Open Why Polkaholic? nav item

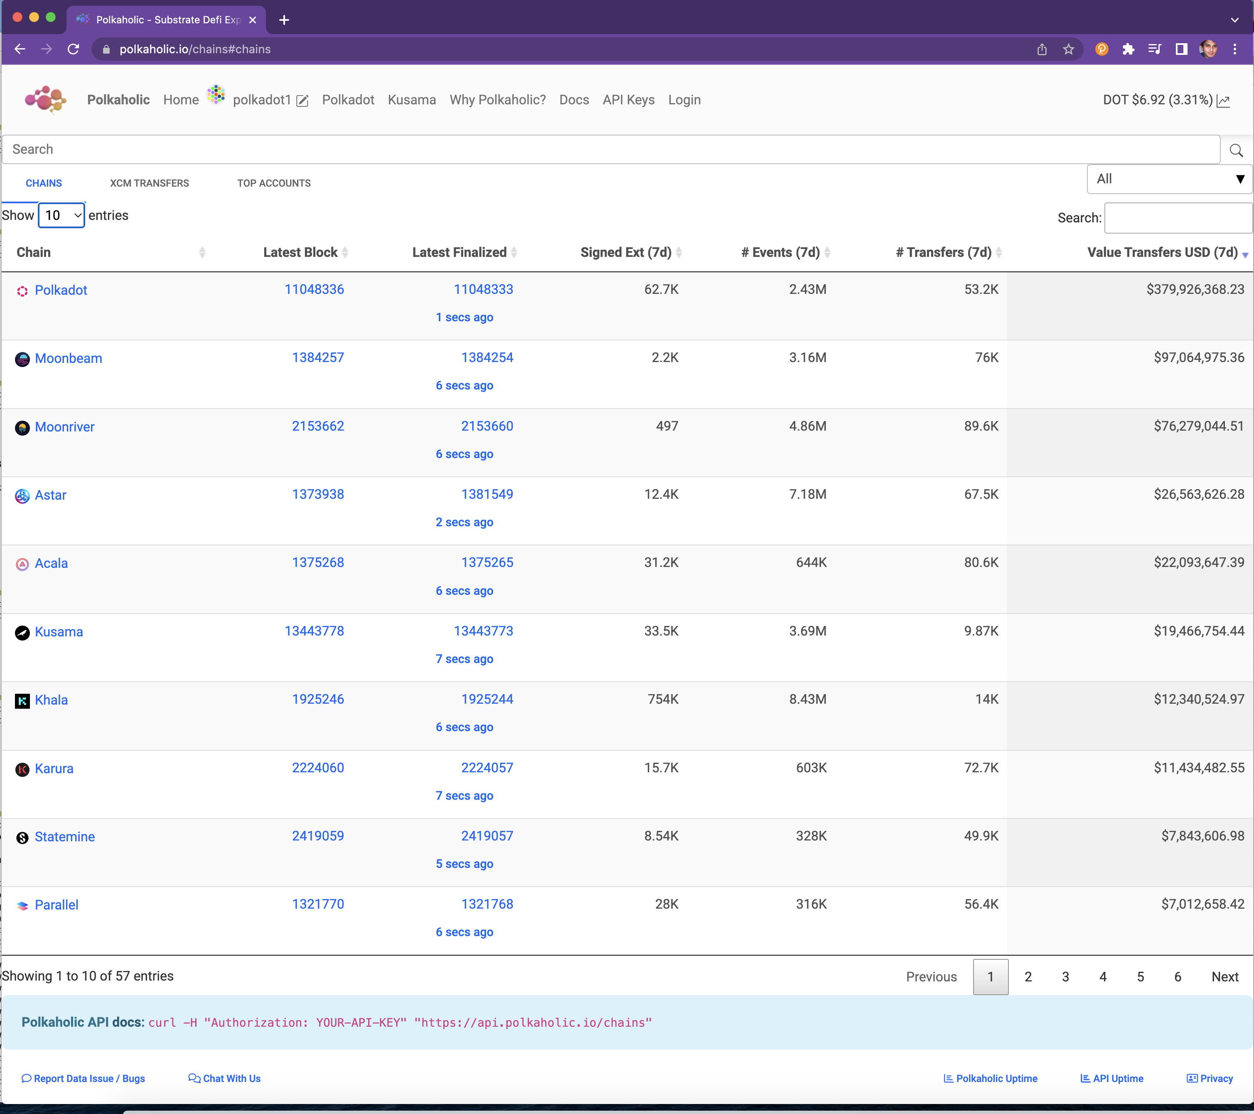click(497, 99)
